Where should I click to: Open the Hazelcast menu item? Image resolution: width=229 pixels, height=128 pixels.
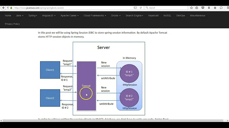[153, 16]
